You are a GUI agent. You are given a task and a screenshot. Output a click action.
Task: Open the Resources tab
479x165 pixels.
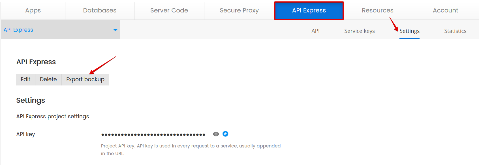(378, 10)
